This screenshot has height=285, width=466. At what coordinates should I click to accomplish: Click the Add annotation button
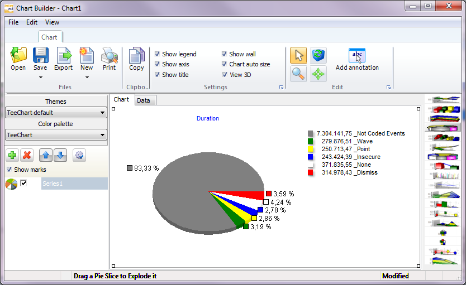click(357, 59)
